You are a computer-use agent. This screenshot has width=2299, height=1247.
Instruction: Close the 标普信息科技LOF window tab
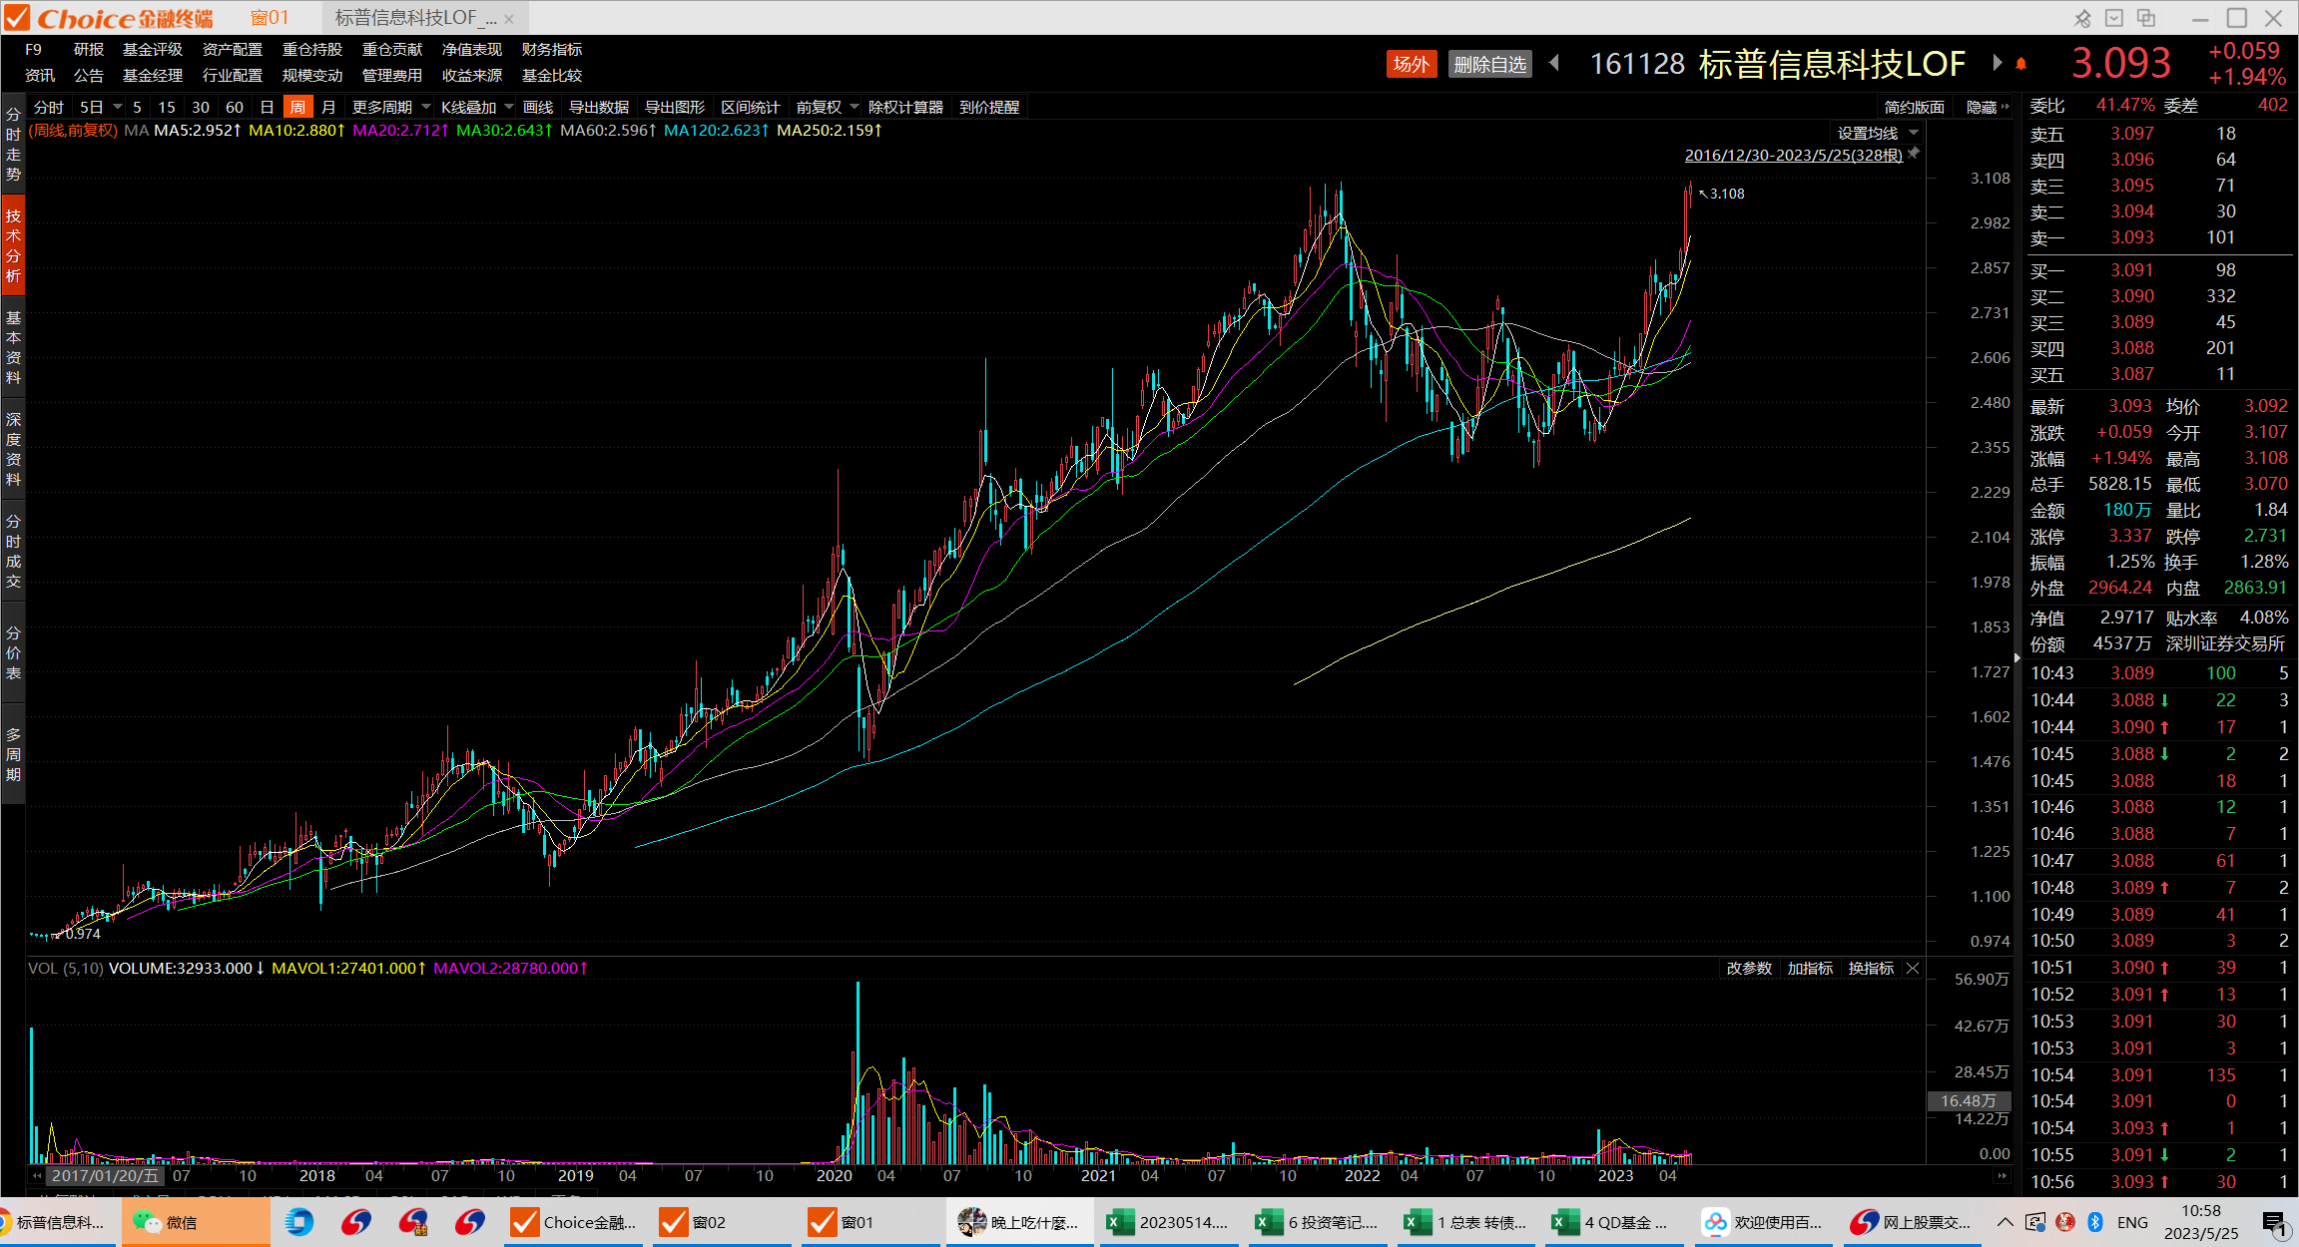509,19
